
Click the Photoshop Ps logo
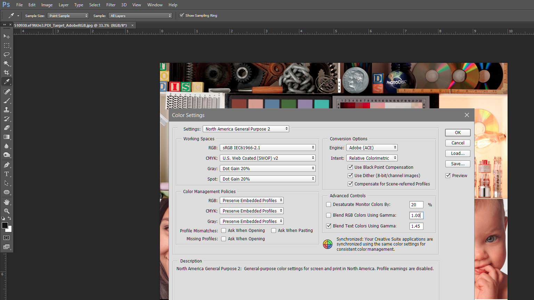click(x=6, y=5)
